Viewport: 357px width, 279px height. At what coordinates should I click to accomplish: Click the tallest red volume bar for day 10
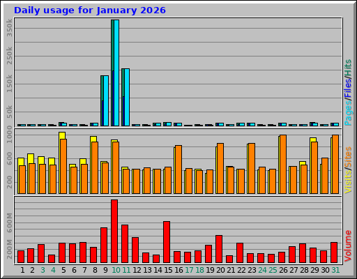point(114,232)
